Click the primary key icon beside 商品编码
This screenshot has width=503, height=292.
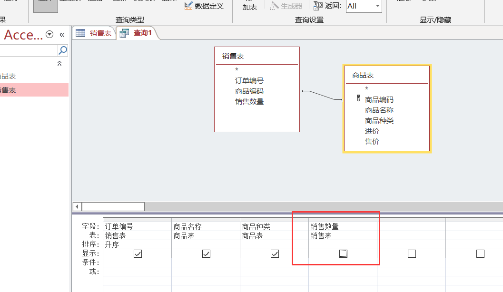point(358,98)
